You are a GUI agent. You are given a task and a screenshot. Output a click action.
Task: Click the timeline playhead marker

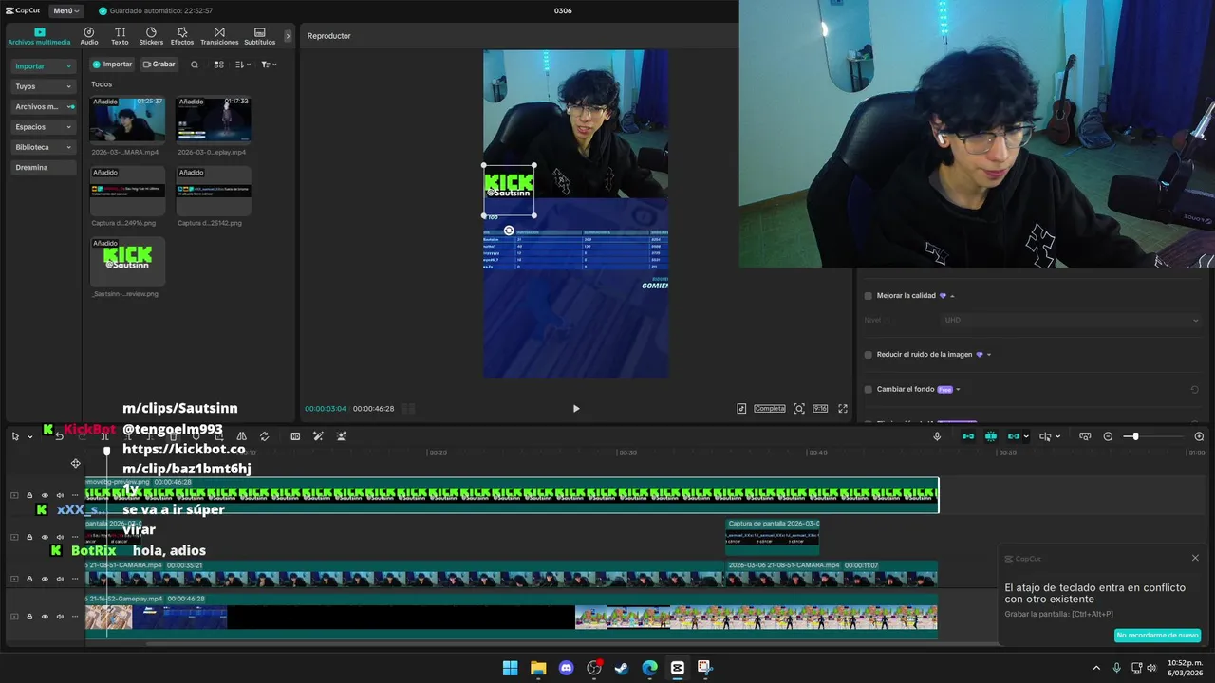[106, 452]
